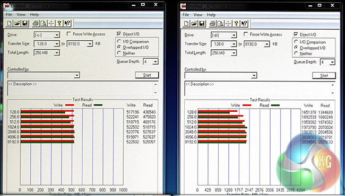Click the yellow Help question mark icon, right window
The image size is (345, 196).
click(236, 23)
